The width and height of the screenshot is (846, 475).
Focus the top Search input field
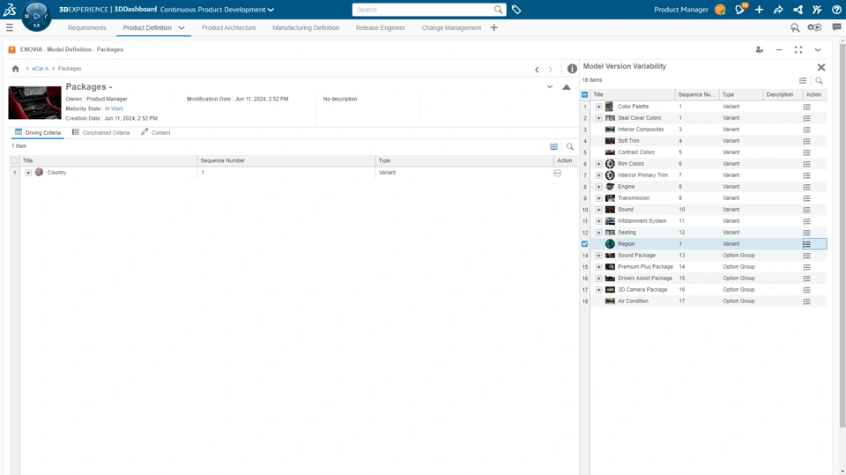[424, 10]
